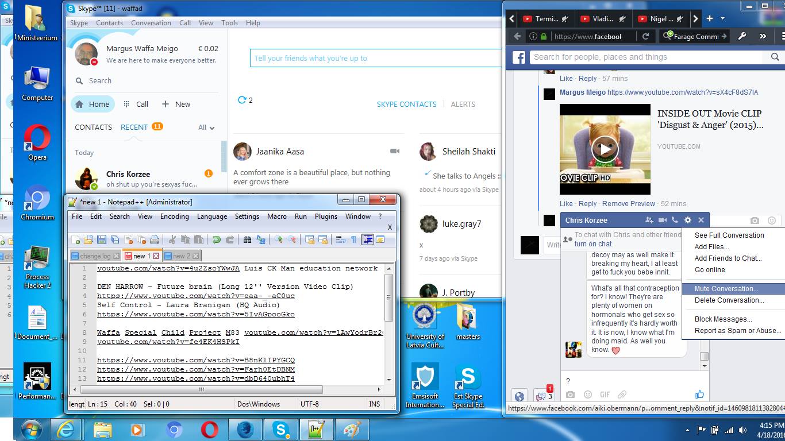Open Plugins menu in Notepad++
785x441 pixels.
tap(326, 216)
